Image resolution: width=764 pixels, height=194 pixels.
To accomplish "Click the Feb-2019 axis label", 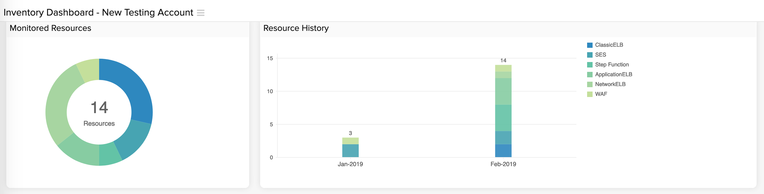I will pos(503,164).
